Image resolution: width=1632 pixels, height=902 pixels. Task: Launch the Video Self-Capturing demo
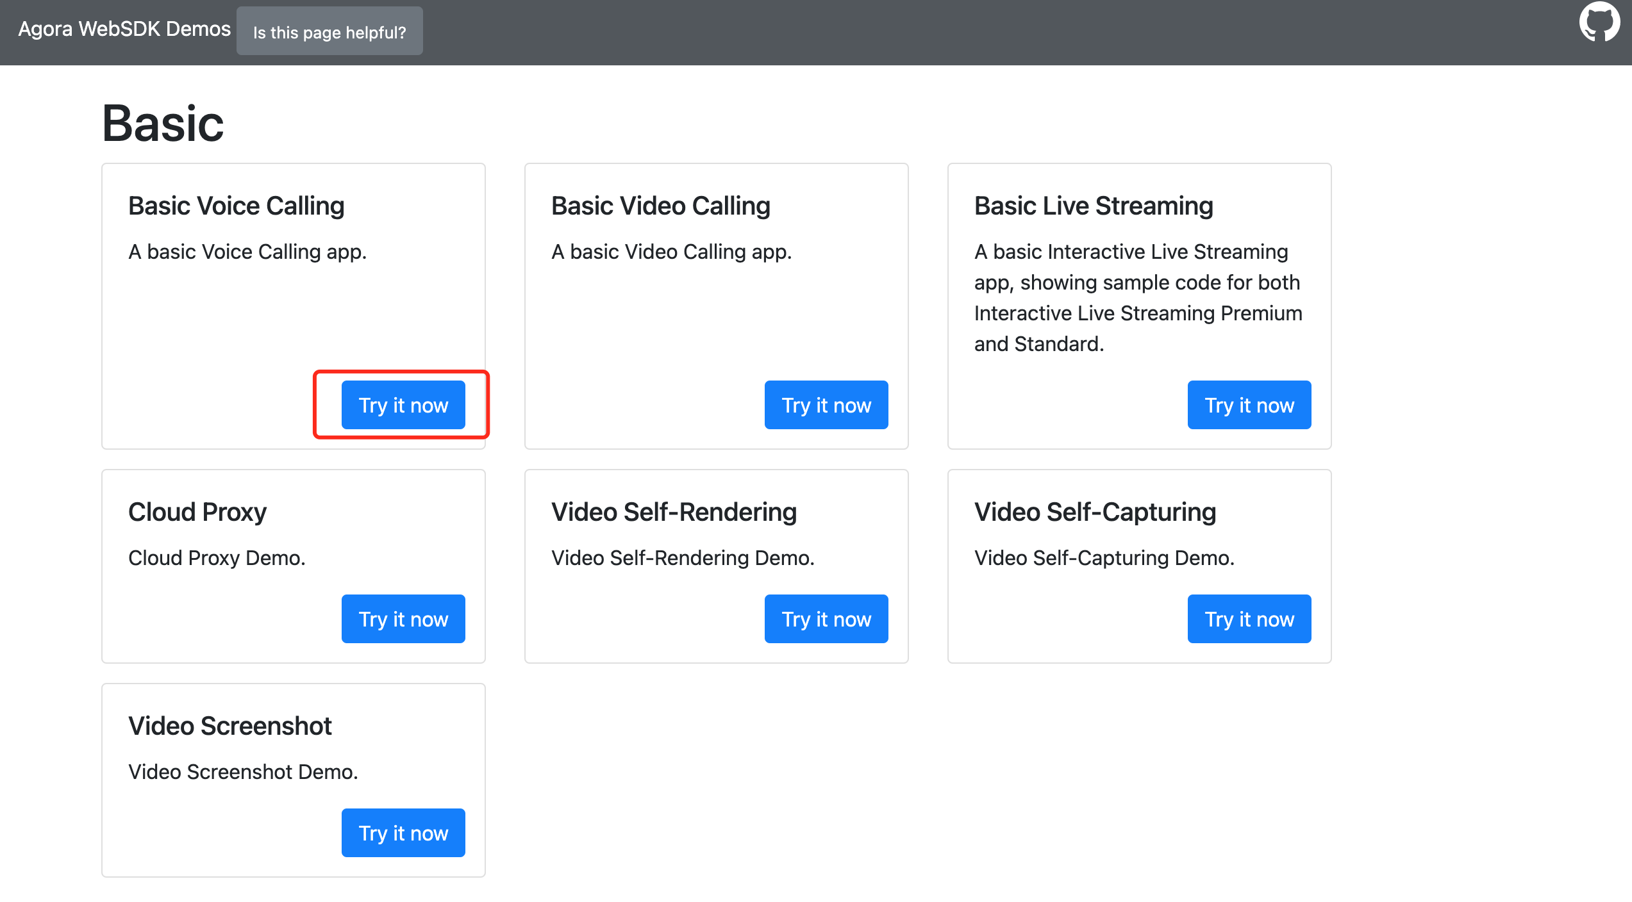click(1249, 619)
